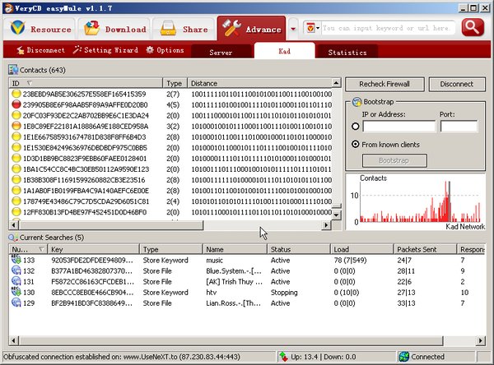The width and height of the screenshot is (494, 365).
Task: Click searches list scroll right arrow
Action: click(x=481, y=340)
